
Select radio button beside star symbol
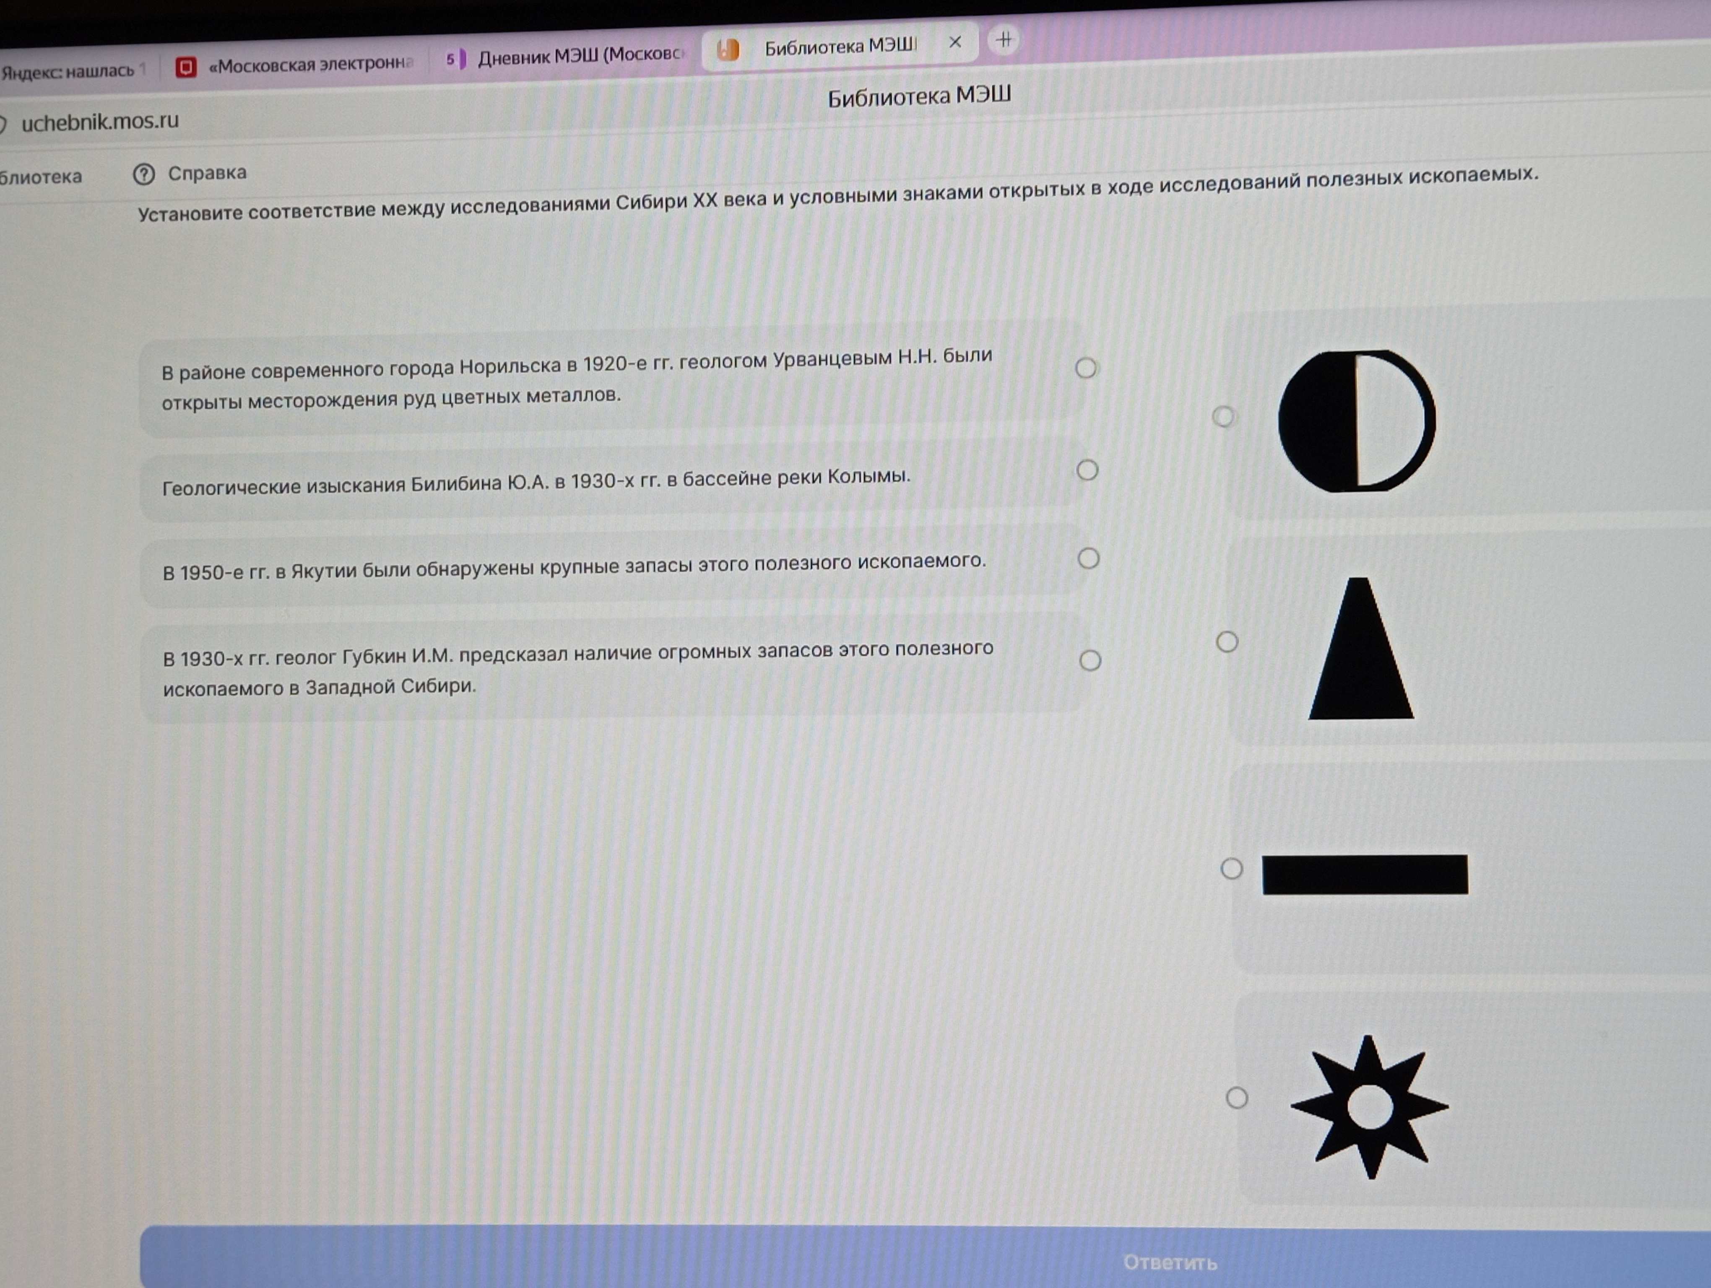1236,1098
